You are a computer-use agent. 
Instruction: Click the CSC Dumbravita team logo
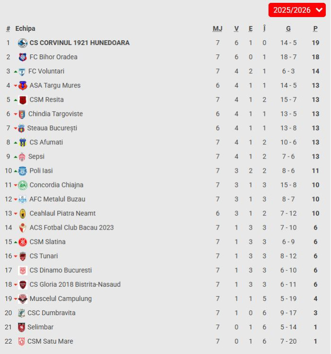coord(21,313)
